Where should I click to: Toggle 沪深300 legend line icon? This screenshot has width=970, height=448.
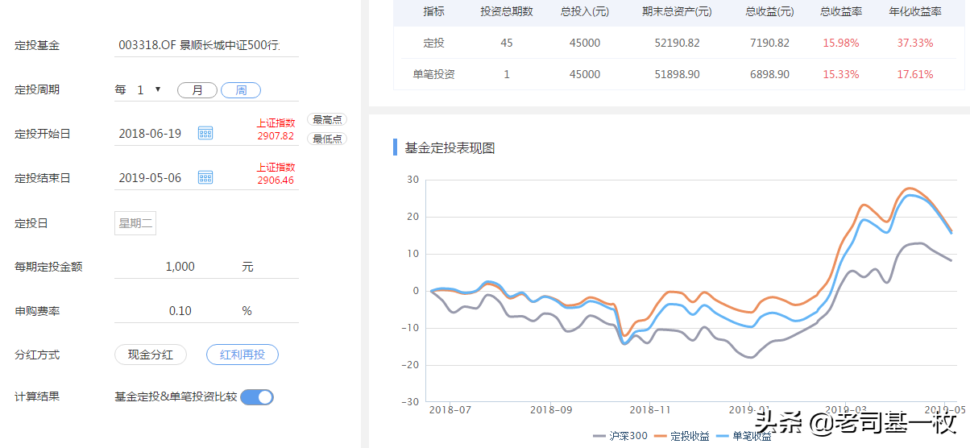coord(599,436)
